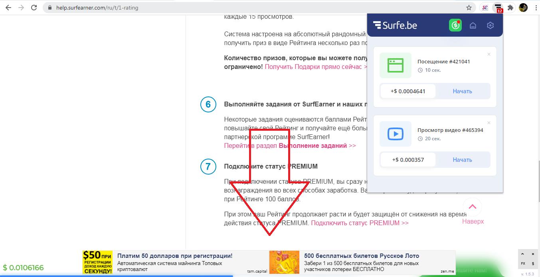
Task: Open the green dollar earnings icon
Action: pos(455,26)
